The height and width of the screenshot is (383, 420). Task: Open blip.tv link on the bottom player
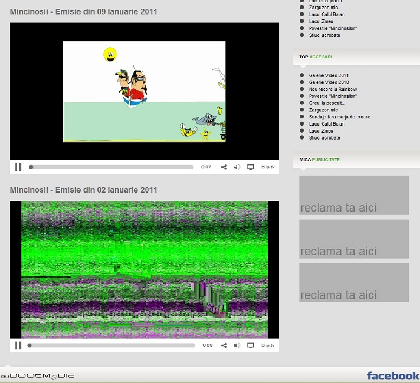click(268, 345)
